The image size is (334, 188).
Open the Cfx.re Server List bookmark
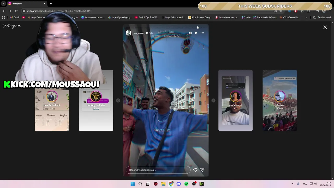289,17
